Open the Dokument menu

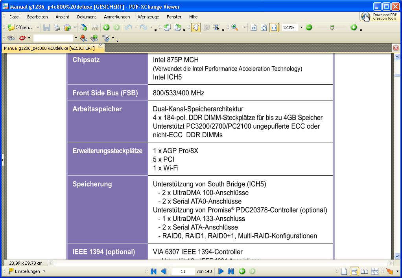[x=87, y=17]
